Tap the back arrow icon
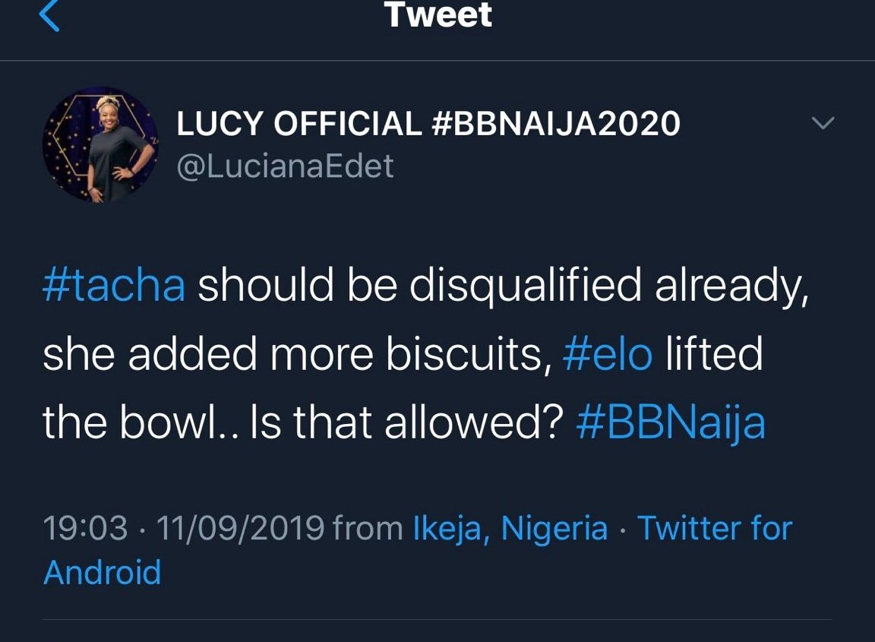This screenshot has height=642, width=875. 49,17
